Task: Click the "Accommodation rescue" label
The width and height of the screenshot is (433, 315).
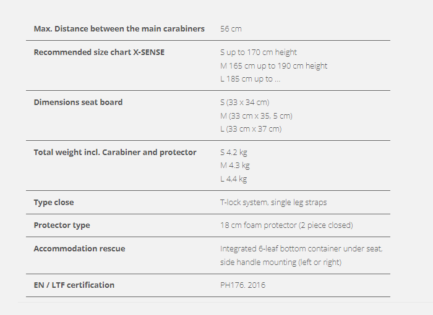Action: (79, 249)
